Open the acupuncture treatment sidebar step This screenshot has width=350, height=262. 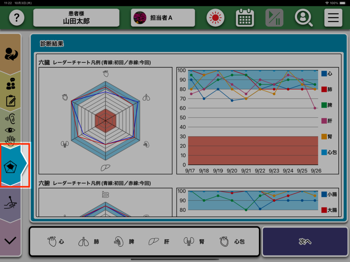pos(11,204)
